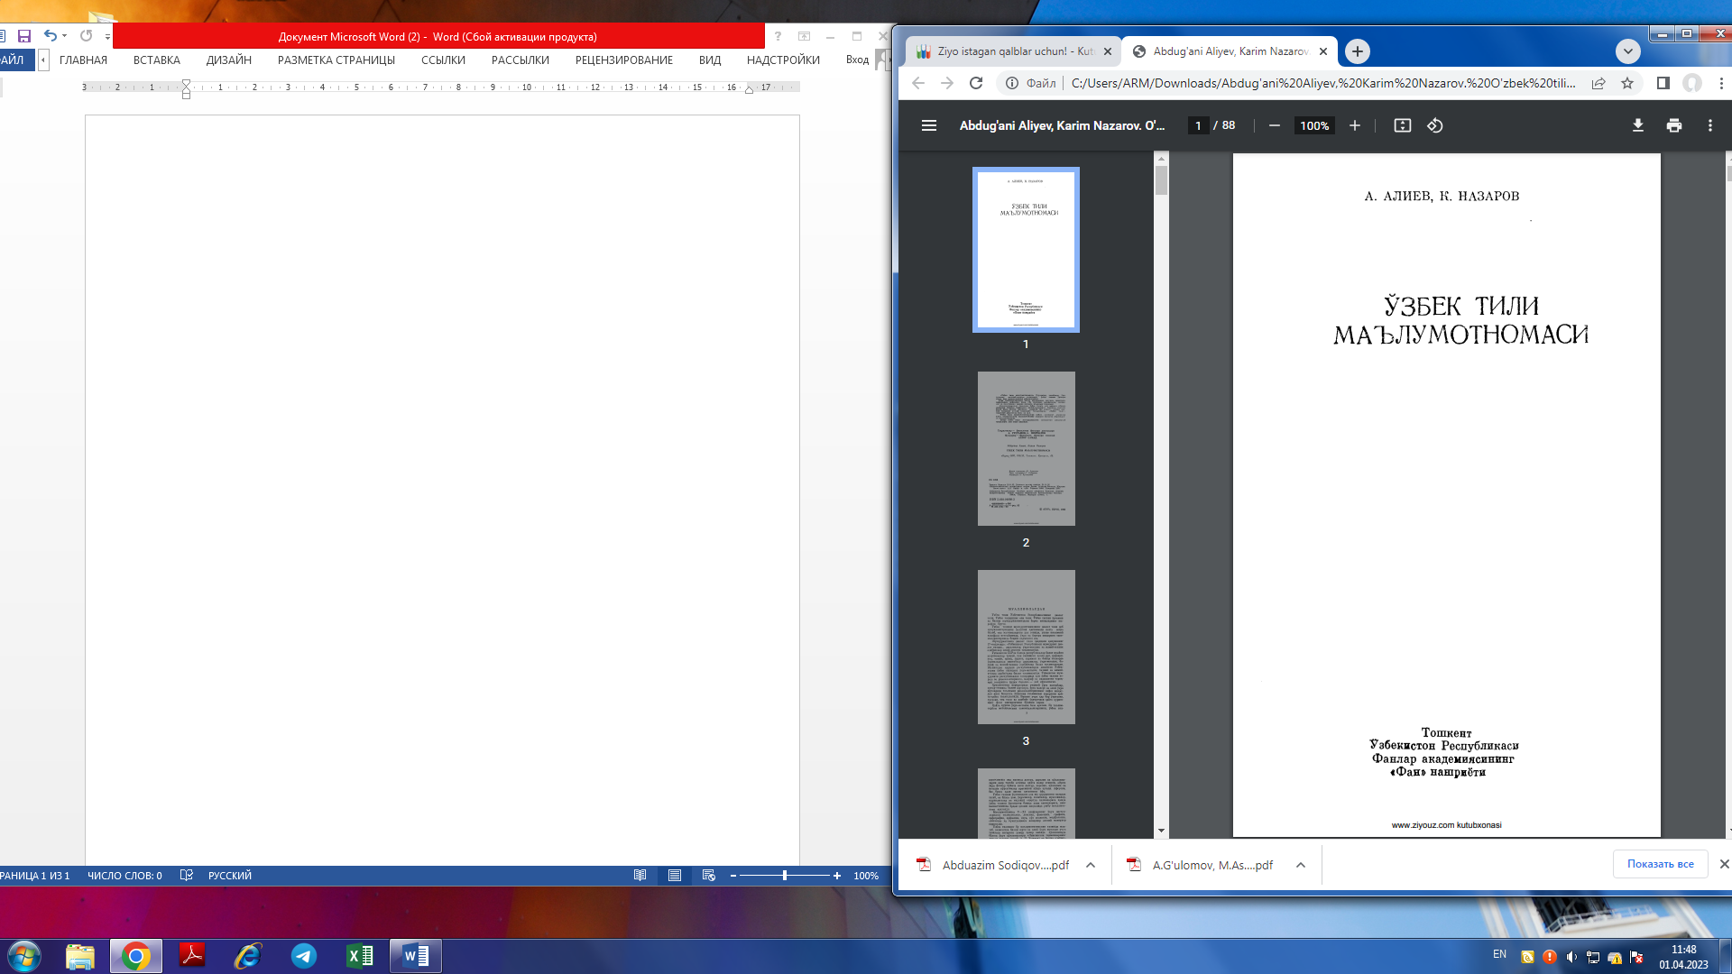Viewport: 1732px width, 974px height.
Task: Switch to Print Layout view
Action: pos(675,876)
